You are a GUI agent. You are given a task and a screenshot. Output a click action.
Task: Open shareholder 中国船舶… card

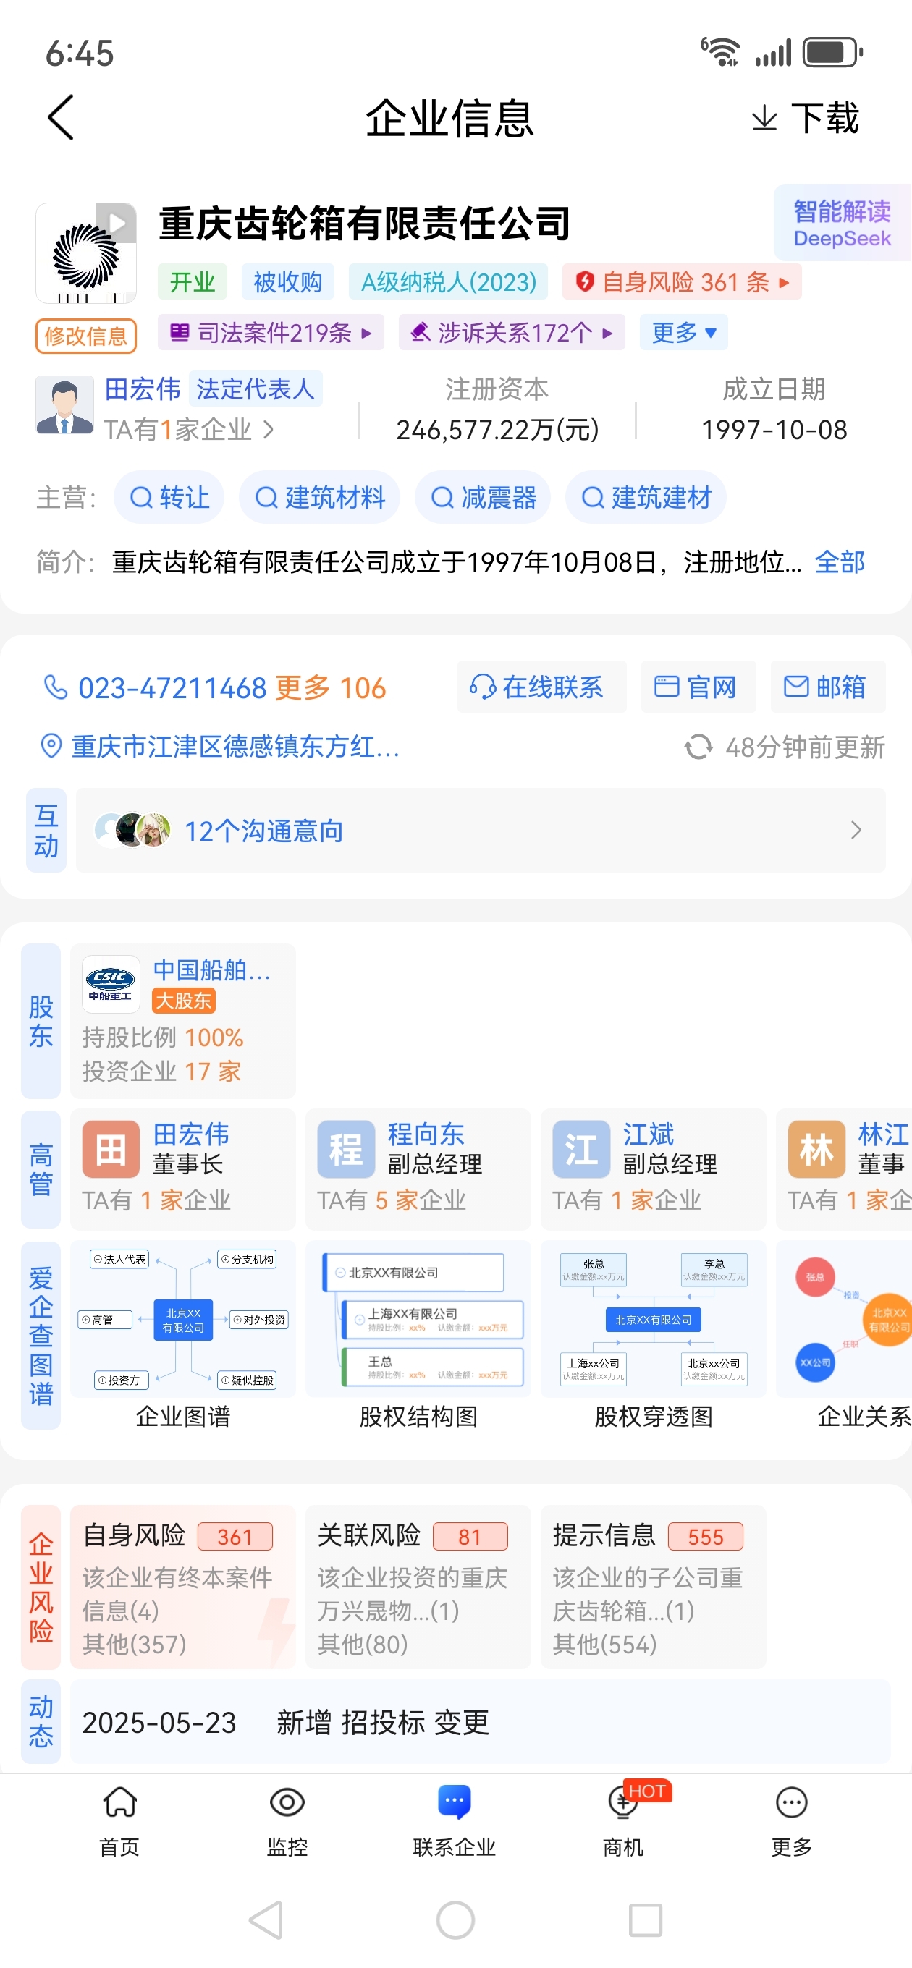[183, 1021]
